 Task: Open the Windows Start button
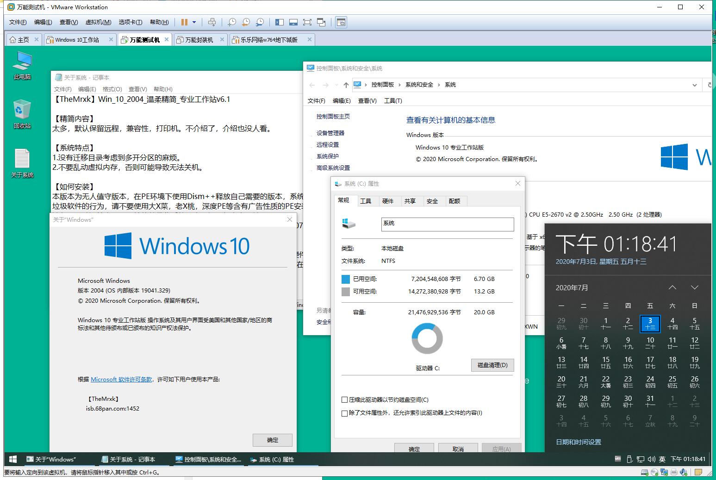pyautogui.click(x=13, y=459)
